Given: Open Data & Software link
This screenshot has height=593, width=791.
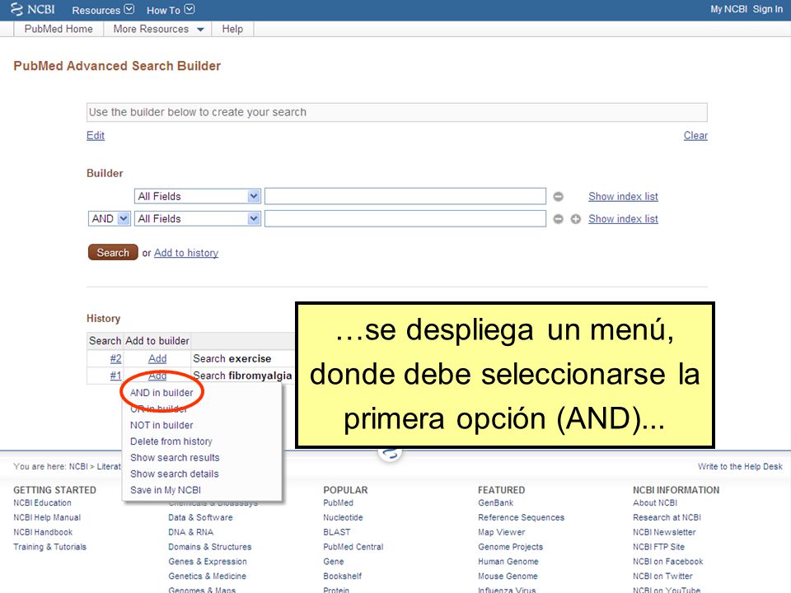Looking at the screenshot, I should click(x=200, y=517).
